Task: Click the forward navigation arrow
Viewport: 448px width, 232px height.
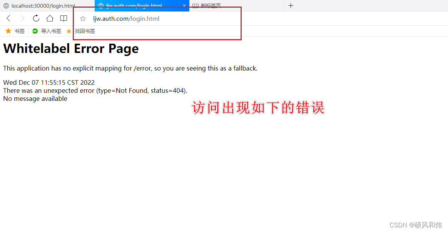Action: point(22,18)
